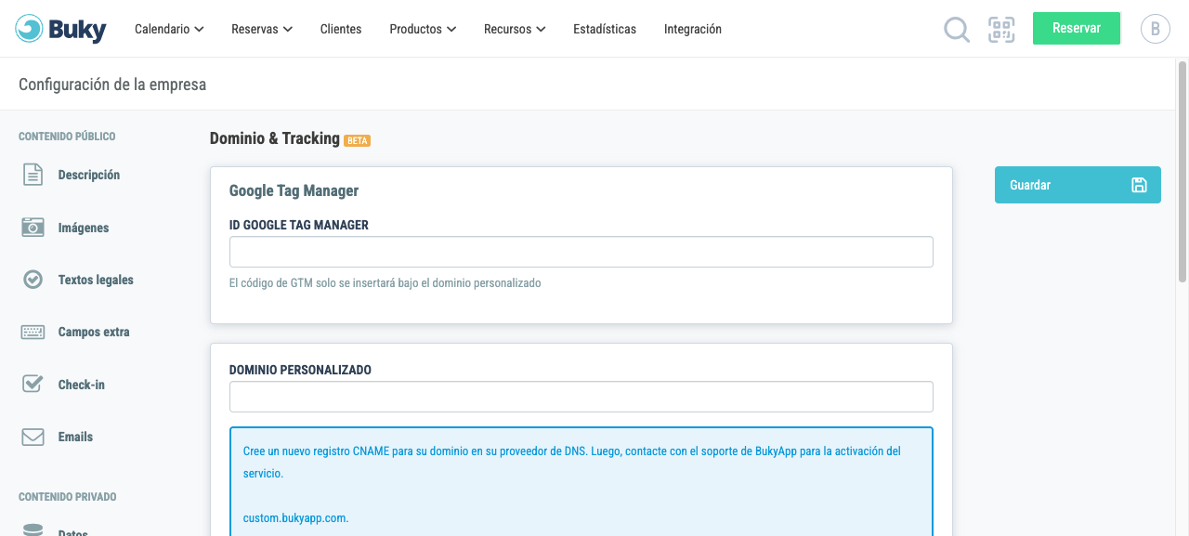Viewport: 1189px width, 536px height.
Task: Go home via the Buky logo
Action: point(61,29)
